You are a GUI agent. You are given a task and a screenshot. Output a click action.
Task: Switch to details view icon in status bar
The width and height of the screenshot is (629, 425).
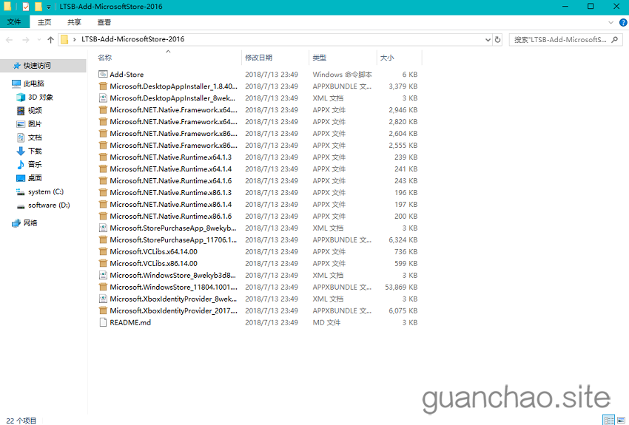point(609,420)
